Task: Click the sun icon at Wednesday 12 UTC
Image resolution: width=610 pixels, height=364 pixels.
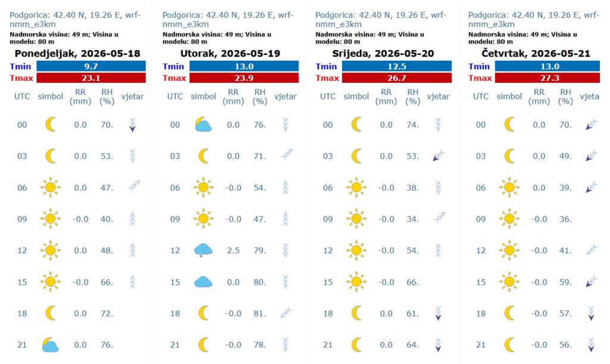Action: [x=356, y=250]
